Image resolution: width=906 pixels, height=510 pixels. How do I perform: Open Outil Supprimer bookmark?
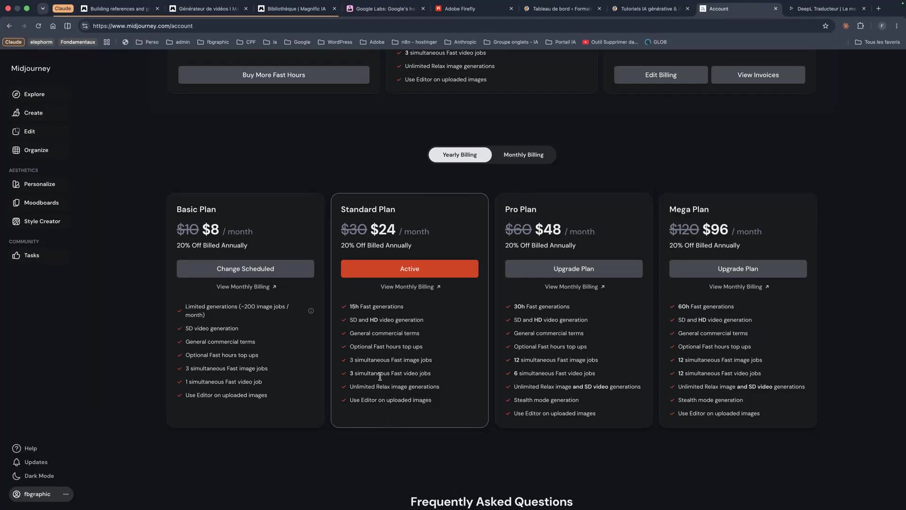(610, 42)
